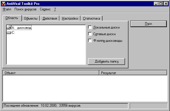Start scanning with the Пуск button
170x111 pixels.
(x=148, y=24)
